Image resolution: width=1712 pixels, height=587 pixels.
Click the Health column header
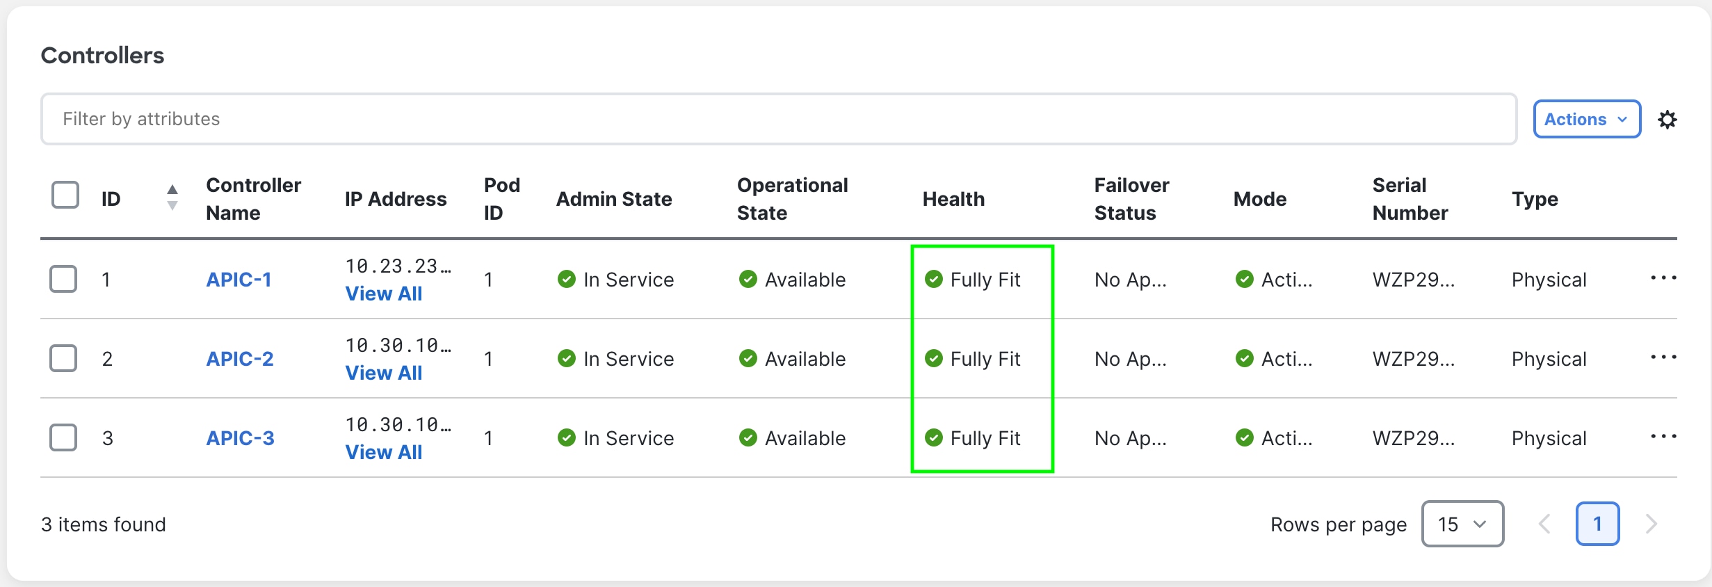(953, 200)
